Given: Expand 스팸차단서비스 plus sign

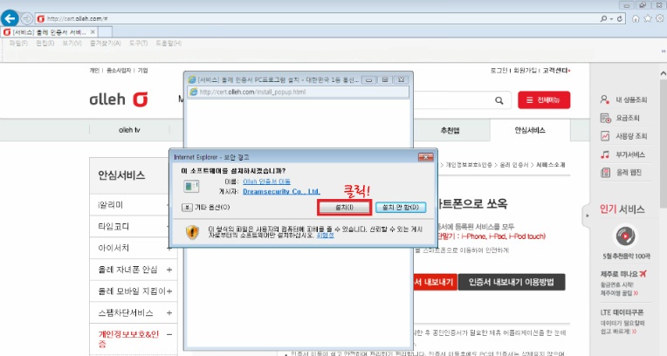Looking at the screenshot, I should (x=169, y=313).
